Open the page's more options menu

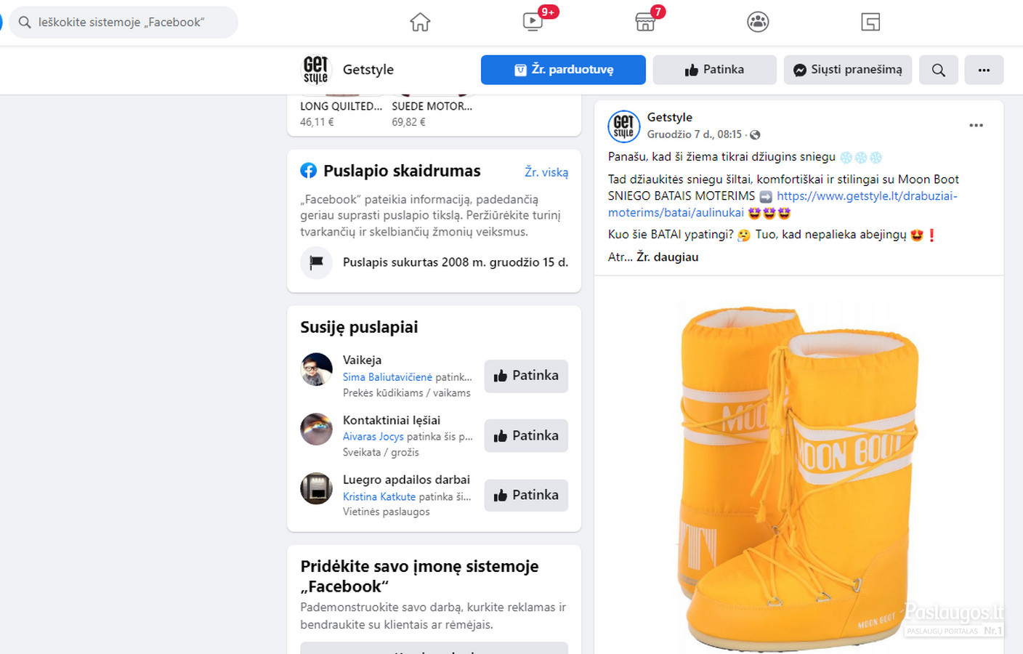pos(984,70)
